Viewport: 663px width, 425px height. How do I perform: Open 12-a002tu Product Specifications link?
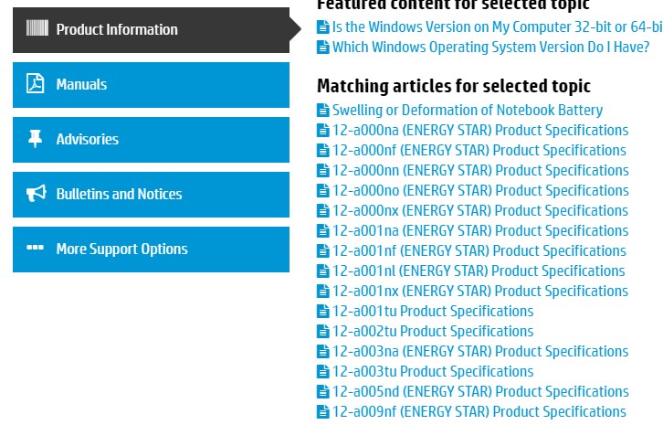point(433,331)
